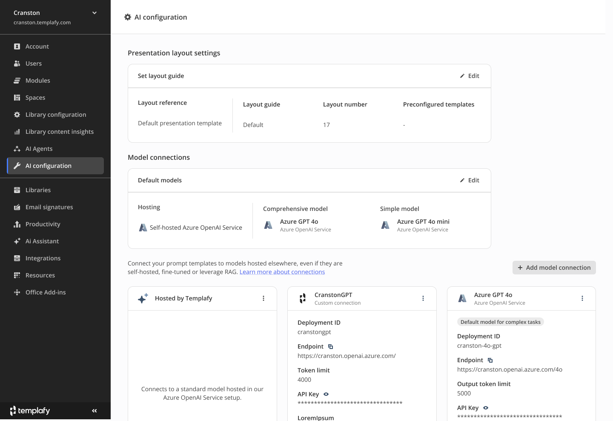Copy the CranstonGPT endpoint URL
This screenshot has width=613, height=421.
coord(331,346)
